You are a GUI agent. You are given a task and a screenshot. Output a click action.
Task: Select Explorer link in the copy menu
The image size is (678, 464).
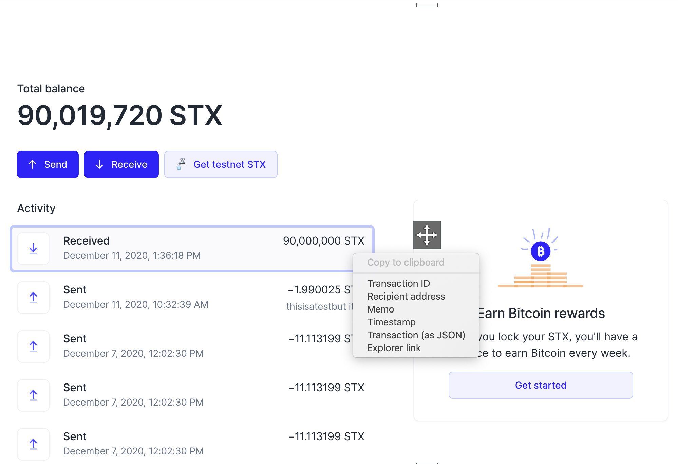coord(394,347)
